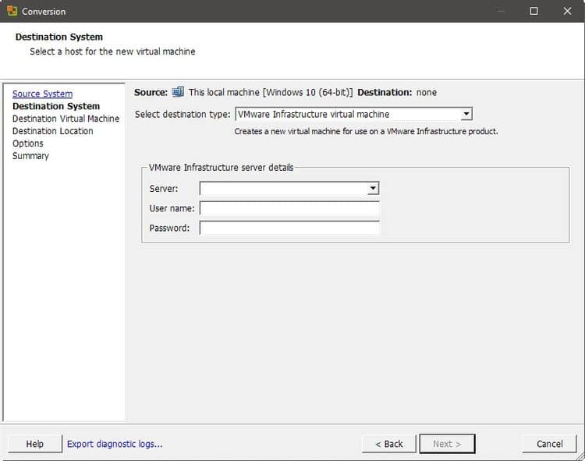Viewport: 585px width, 461px height.
Task: Click the 'Server:' label
Action: click(x=164, y=189)
